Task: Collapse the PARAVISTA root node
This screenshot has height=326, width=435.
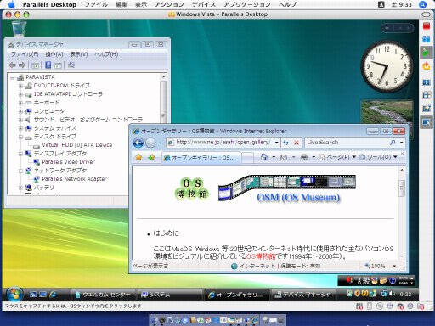Action: pyautogui.click(x=12, y=77)
